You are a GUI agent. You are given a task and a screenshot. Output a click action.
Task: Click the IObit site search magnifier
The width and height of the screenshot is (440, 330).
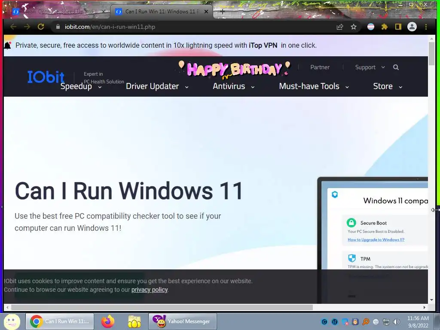(396, 67)
